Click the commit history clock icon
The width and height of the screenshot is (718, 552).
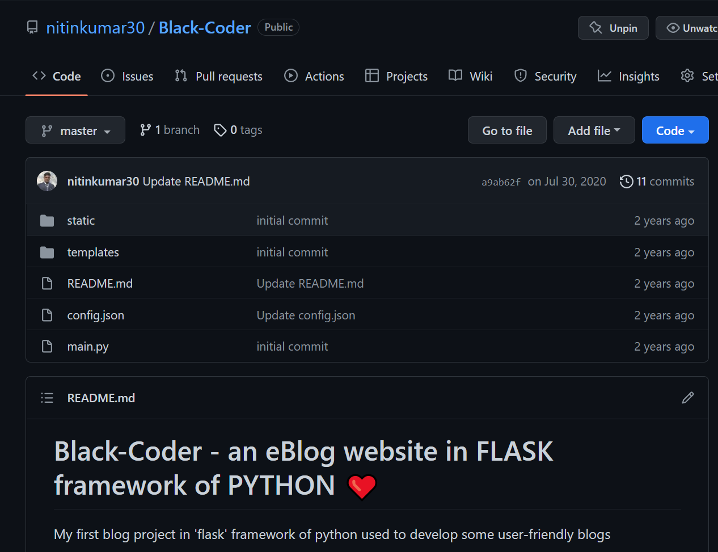626,182
